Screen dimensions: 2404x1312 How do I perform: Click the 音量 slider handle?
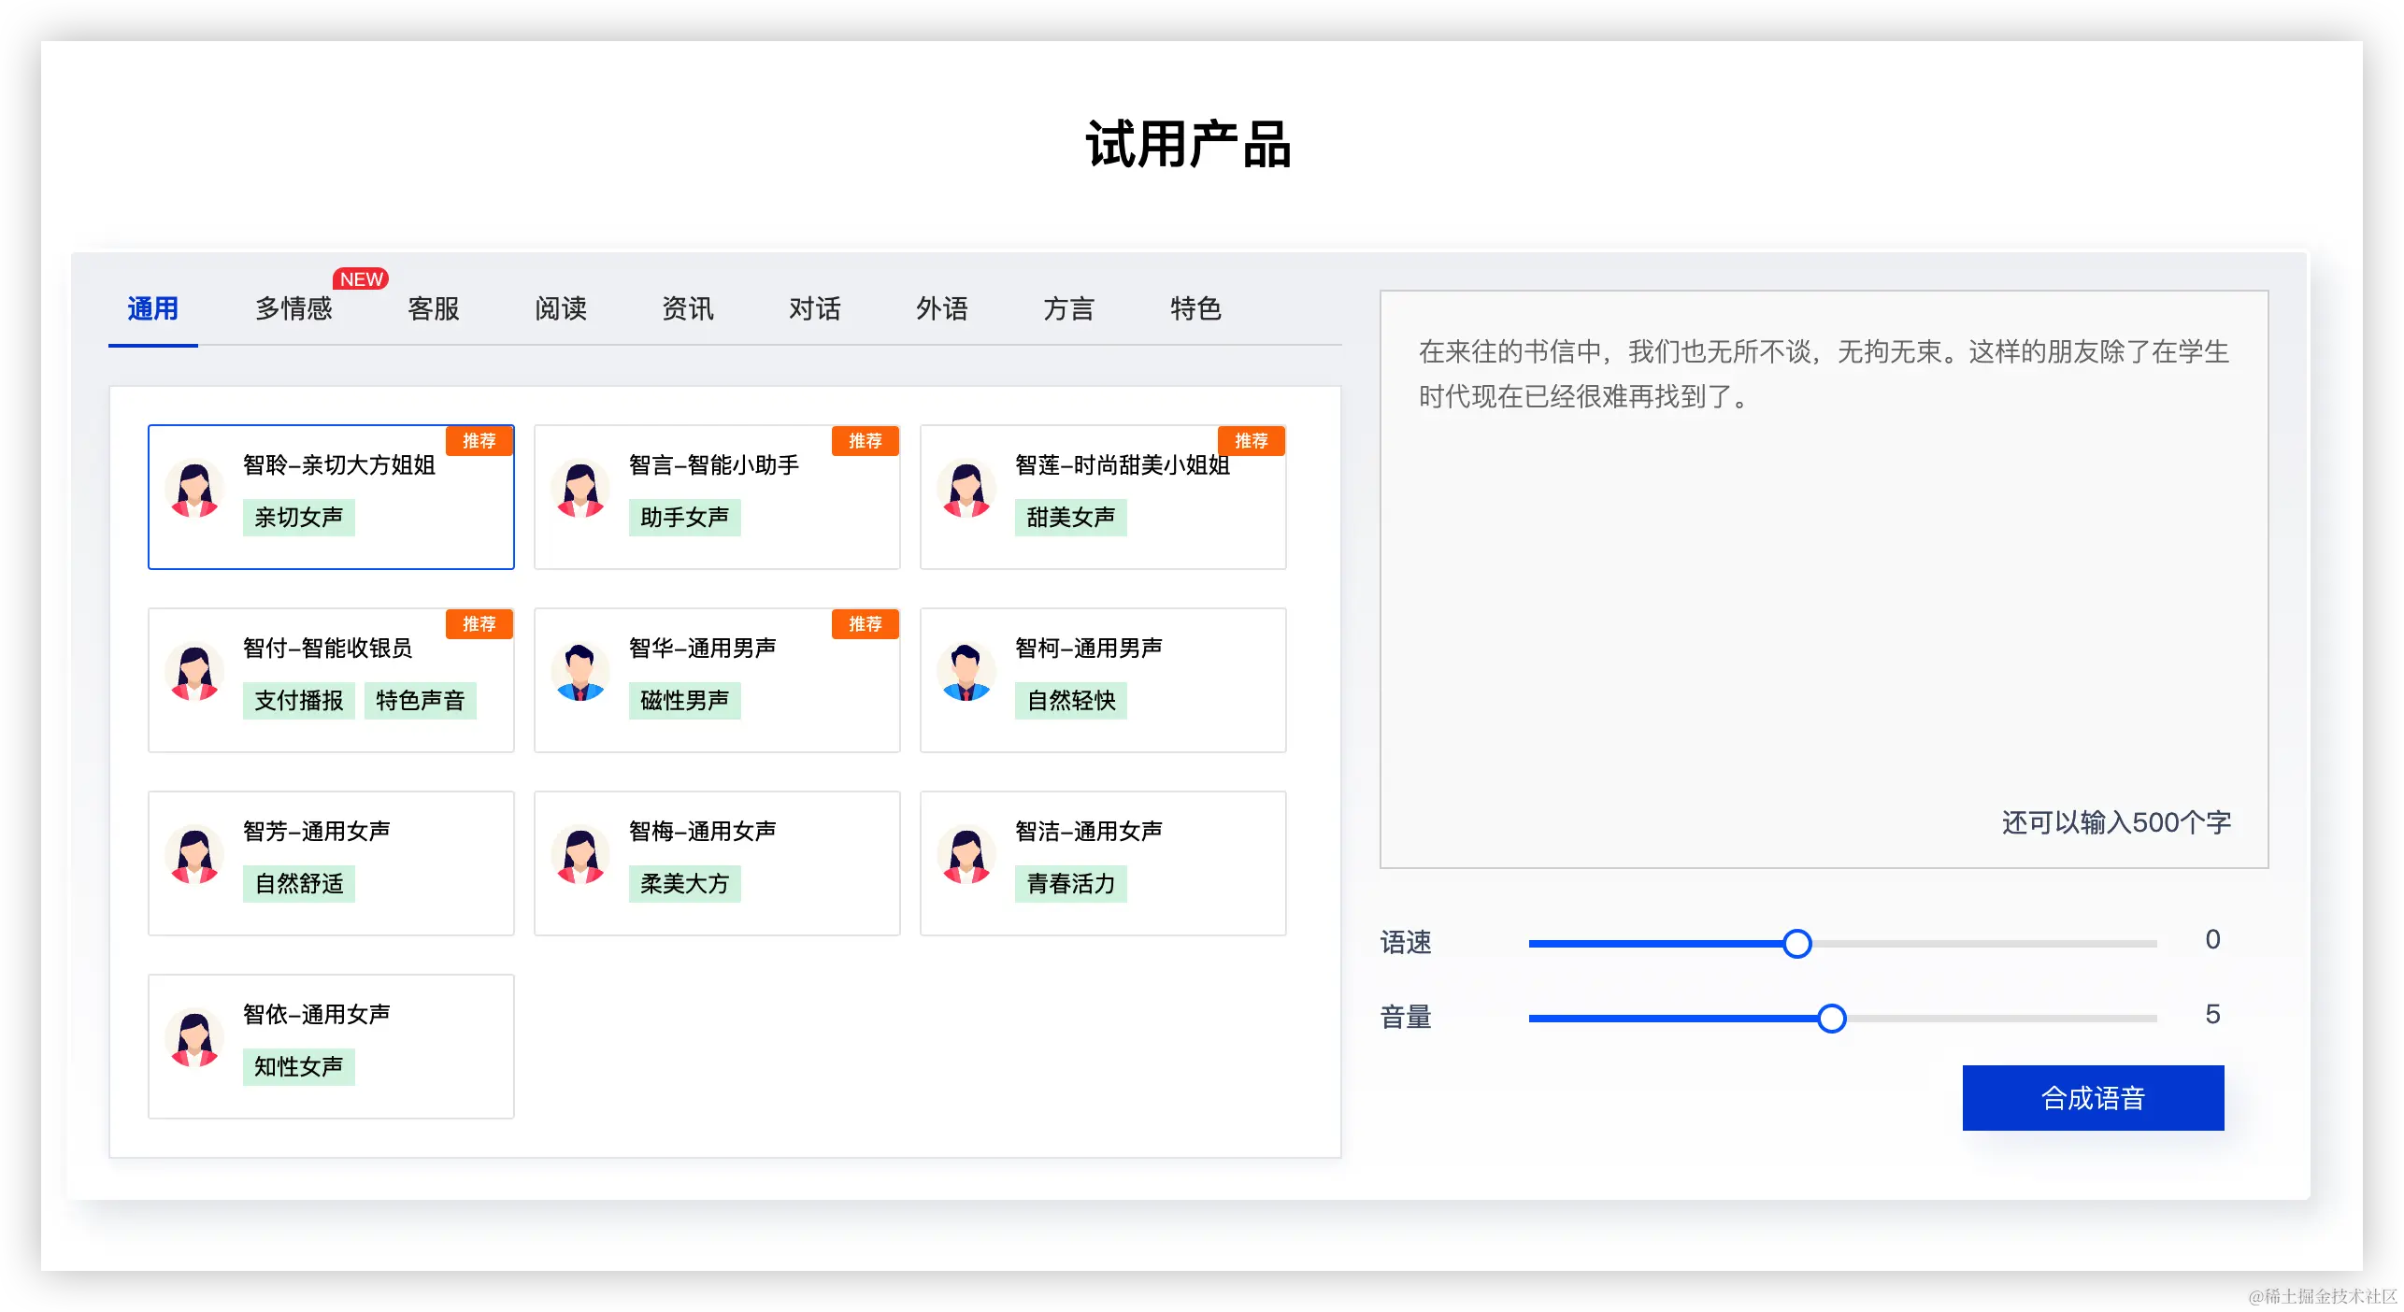(x=1831, y=1019)
